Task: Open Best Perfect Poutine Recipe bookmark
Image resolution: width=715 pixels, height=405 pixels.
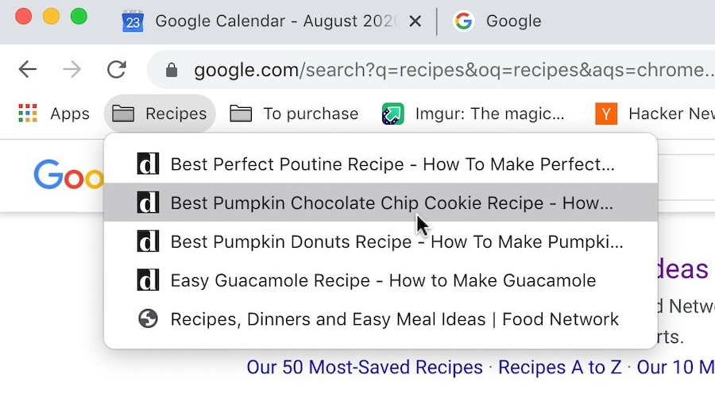Action: click(x=381, y=164)
